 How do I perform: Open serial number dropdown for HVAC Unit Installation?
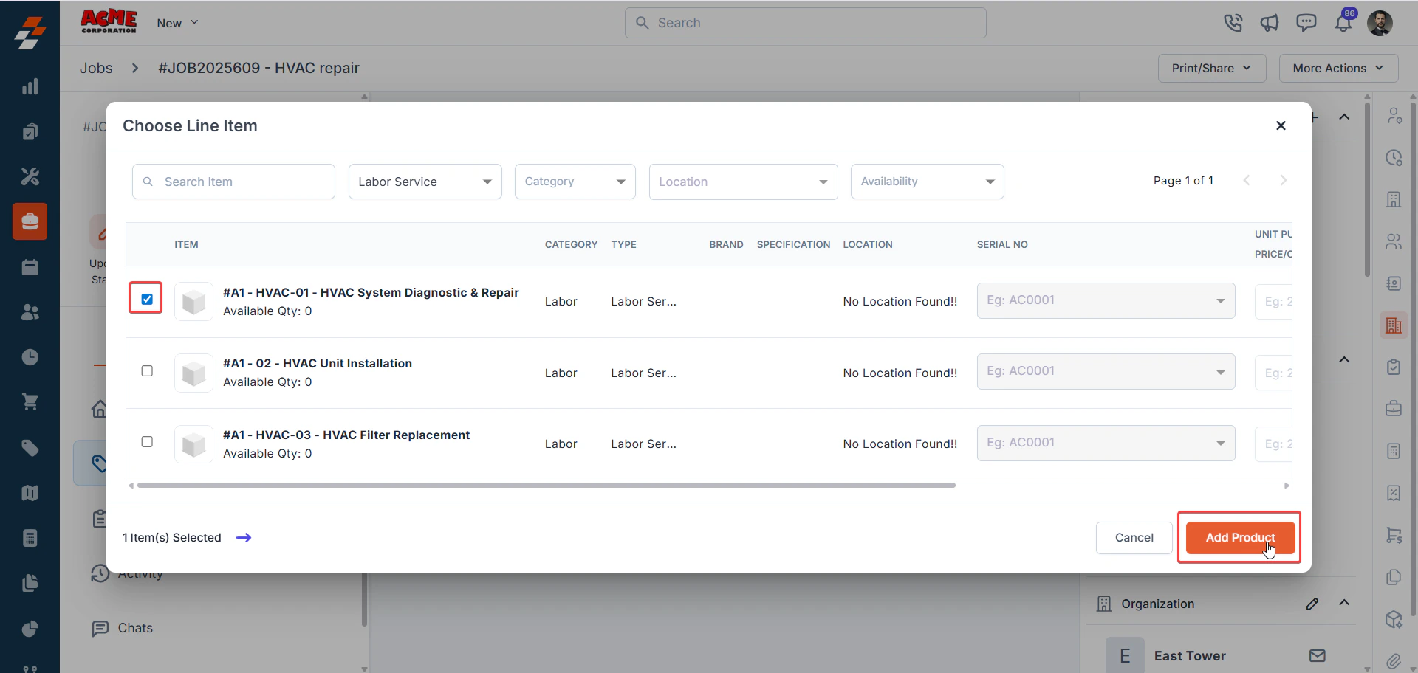point(1106,371)
